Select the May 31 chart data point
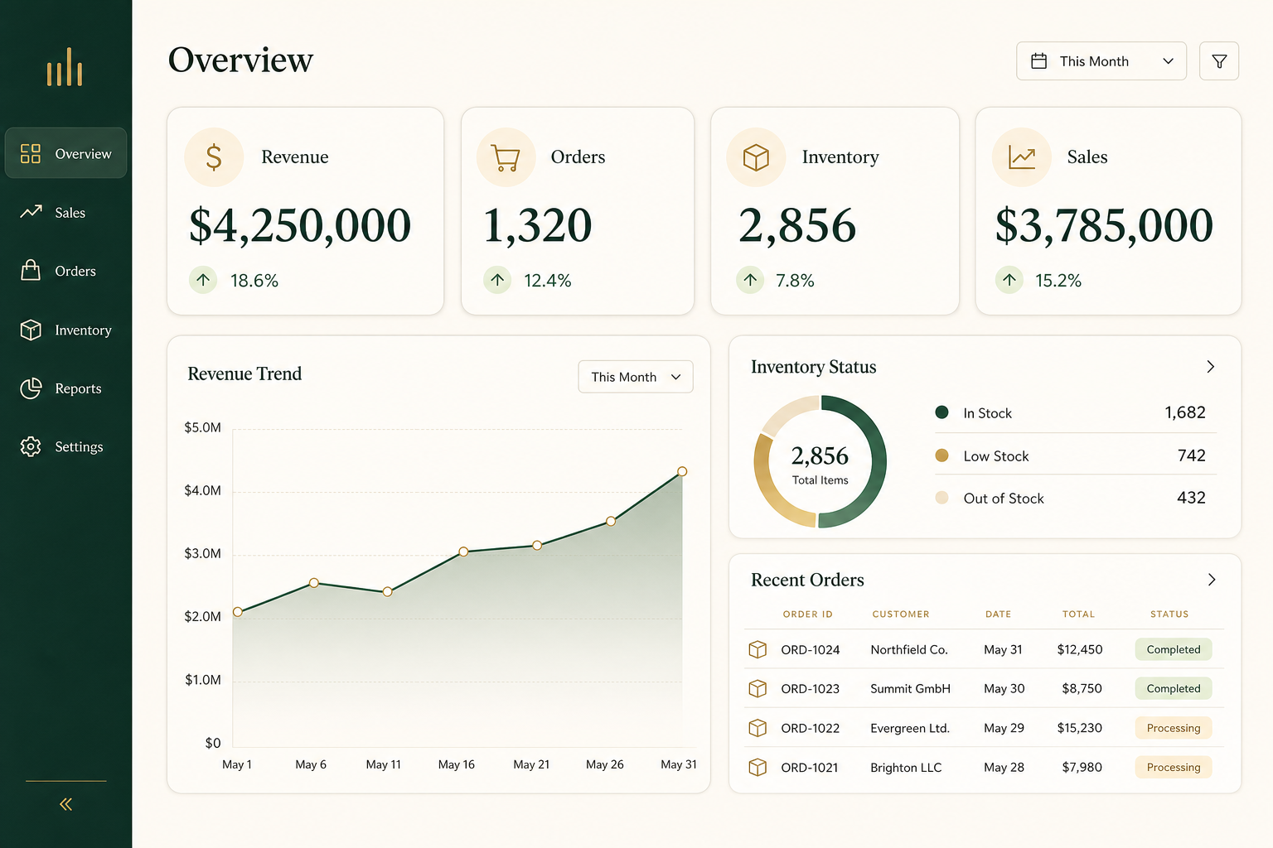This screenshot has width=1273, height=848. pos(682,471)
